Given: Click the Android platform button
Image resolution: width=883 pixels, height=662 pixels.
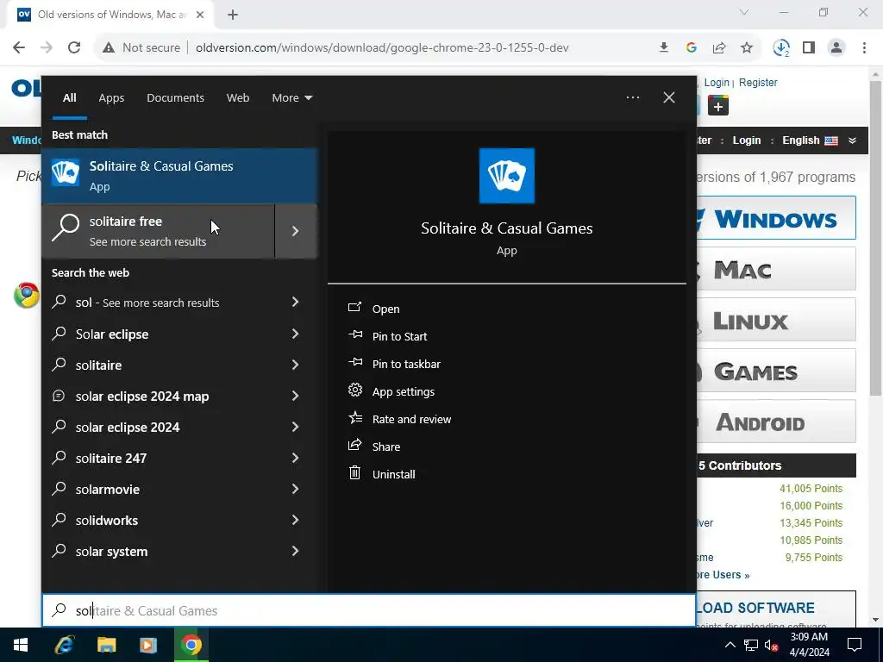Looking at the screenshot, I should [x=776, y=422].
